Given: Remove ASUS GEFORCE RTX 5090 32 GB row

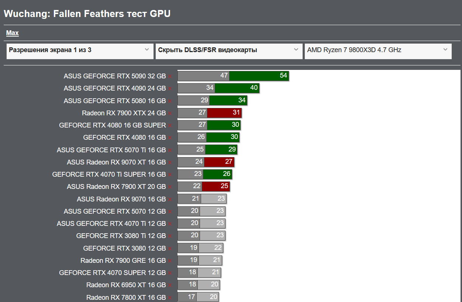Looking at the screenshot, I should pos(170,76).
